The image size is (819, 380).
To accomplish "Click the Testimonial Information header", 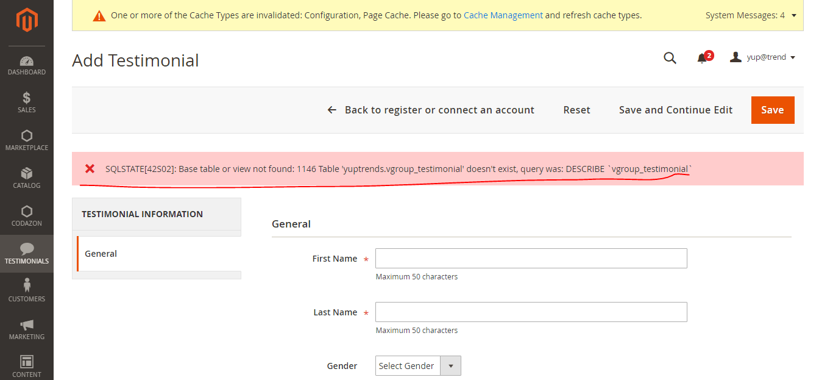I will point(142,214).
